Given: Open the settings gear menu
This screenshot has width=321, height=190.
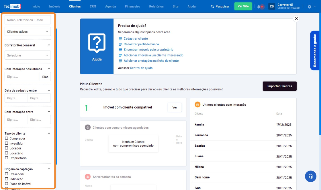Looking at the screenshot, I should tap(310, 6).
